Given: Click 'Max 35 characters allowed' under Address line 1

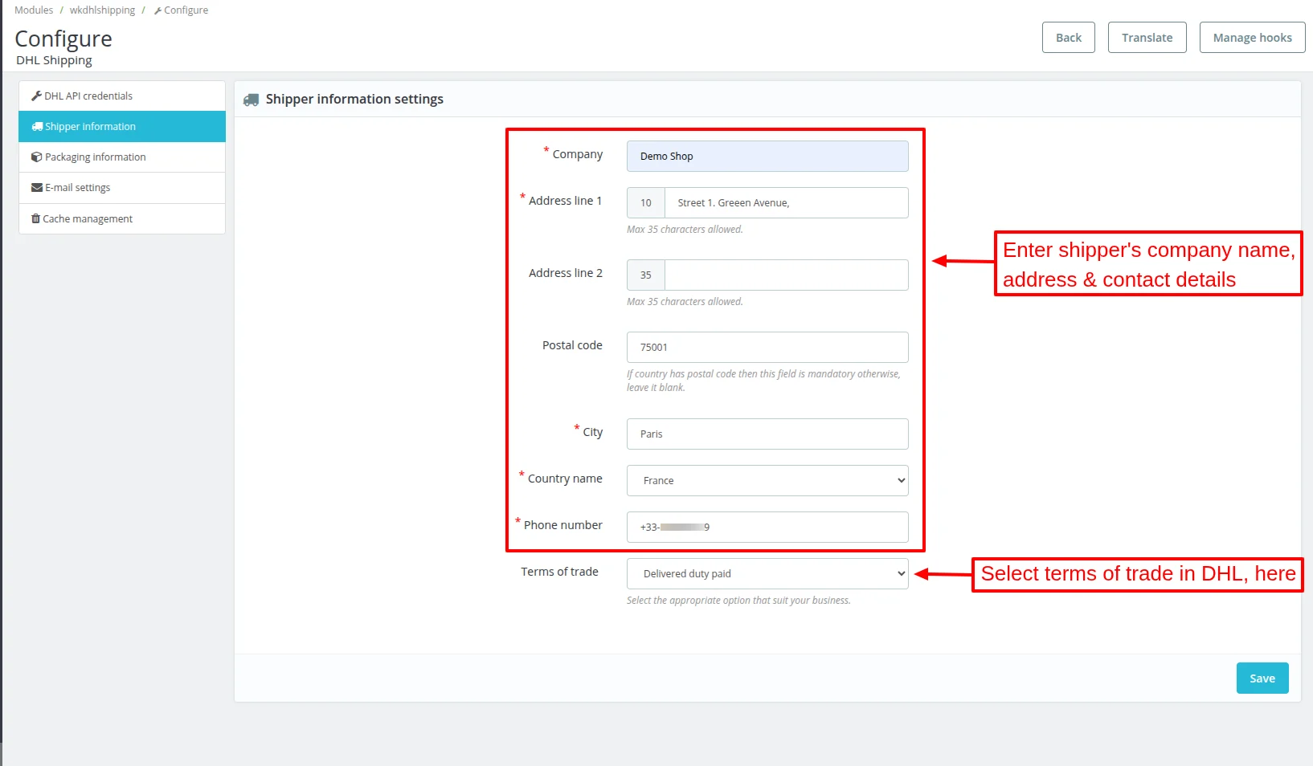Looking at the screenshot, I should pos(685,230).
